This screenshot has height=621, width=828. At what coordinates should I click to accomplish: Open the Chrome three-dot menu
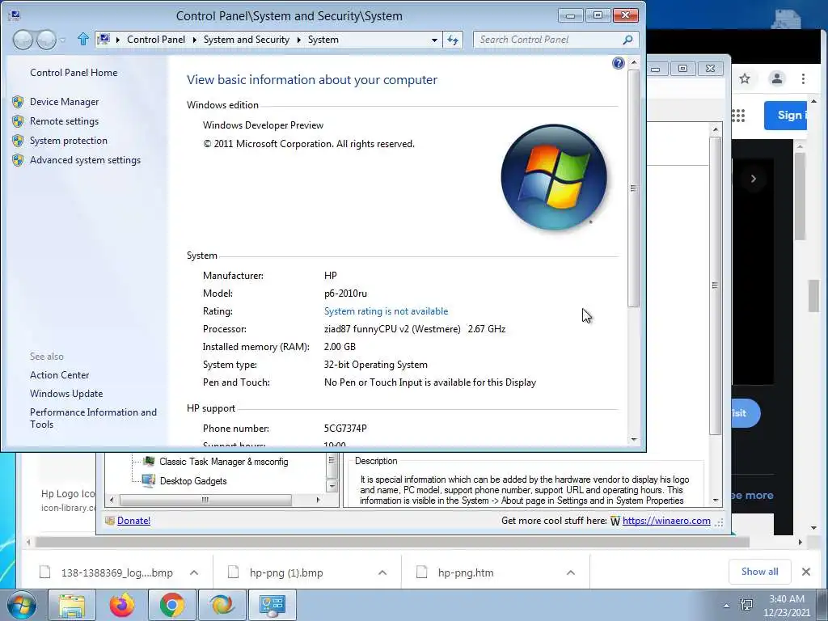[x=803, y=78]
